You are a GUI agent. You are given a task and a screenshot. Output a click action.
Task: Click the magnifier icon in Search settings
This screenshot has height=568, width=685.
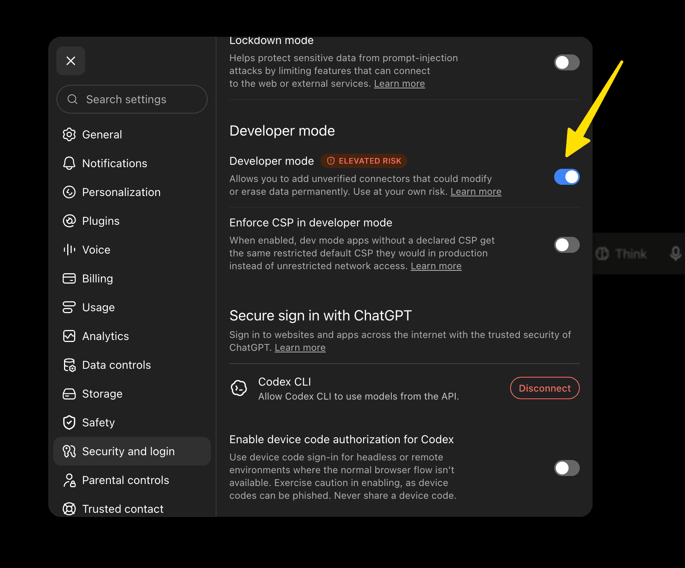pyautogui.click(x=72, y=99)
